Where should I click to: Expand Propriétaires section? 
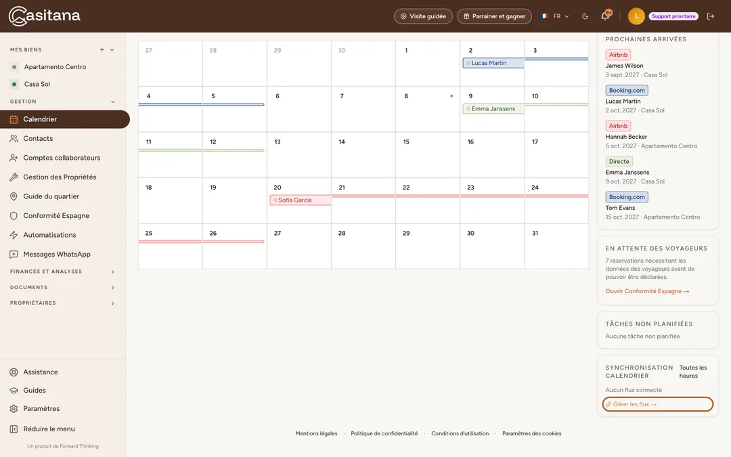62,303
